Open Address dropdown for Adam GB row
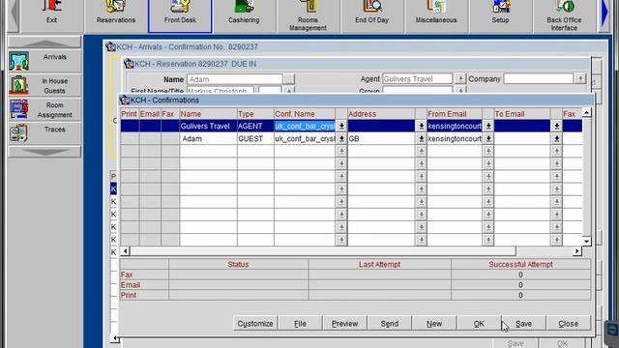619x348 pixels. [x=422, y=139]
